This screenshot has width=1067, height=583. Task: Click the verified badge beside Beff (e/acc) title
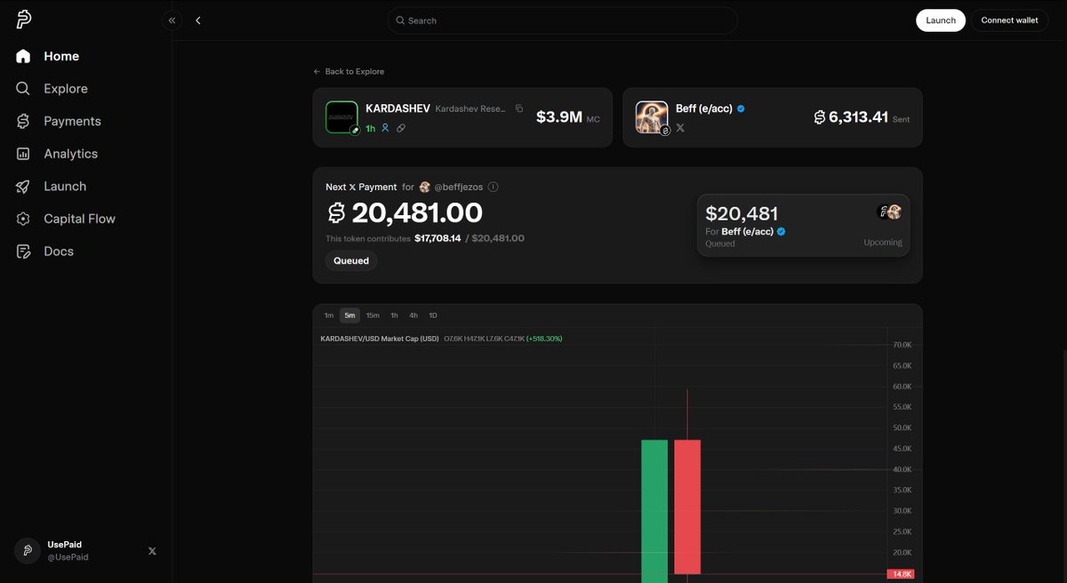pyautogui.click(x=741, y=108)
